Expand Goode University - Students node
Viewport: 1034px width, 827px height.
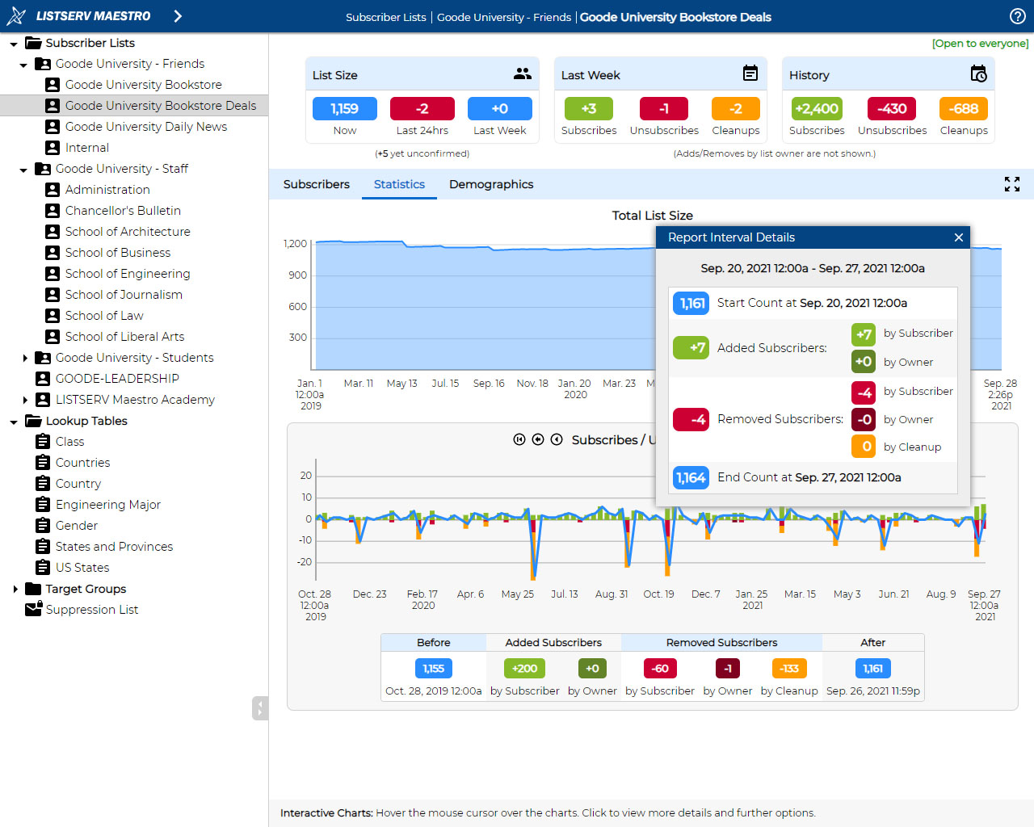24,358
